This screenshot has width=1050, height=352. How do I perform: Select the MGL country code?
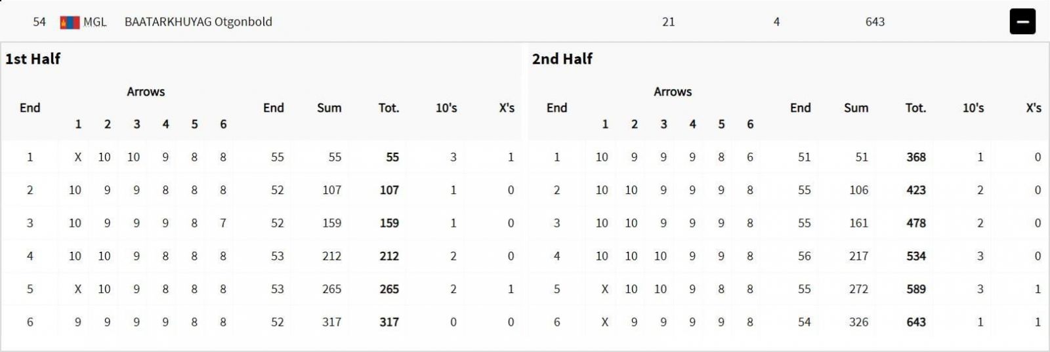click(x=94, y=22)
